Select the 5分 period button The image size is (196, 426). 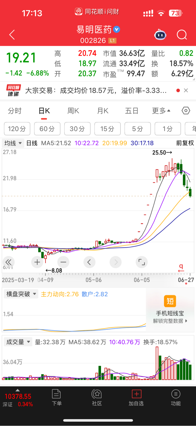pos(138,129)
